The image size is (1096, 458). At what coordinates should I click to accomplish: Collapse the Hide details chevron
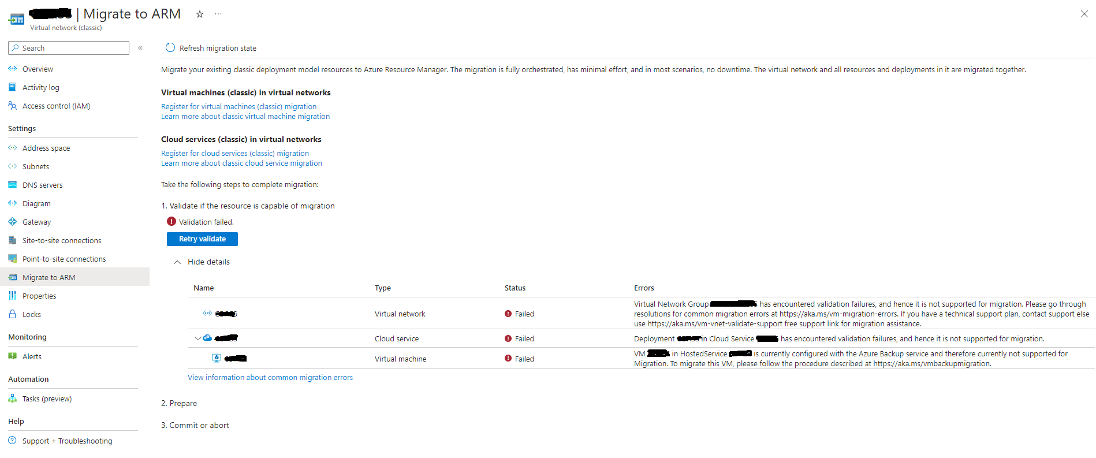tap(177, 262)
